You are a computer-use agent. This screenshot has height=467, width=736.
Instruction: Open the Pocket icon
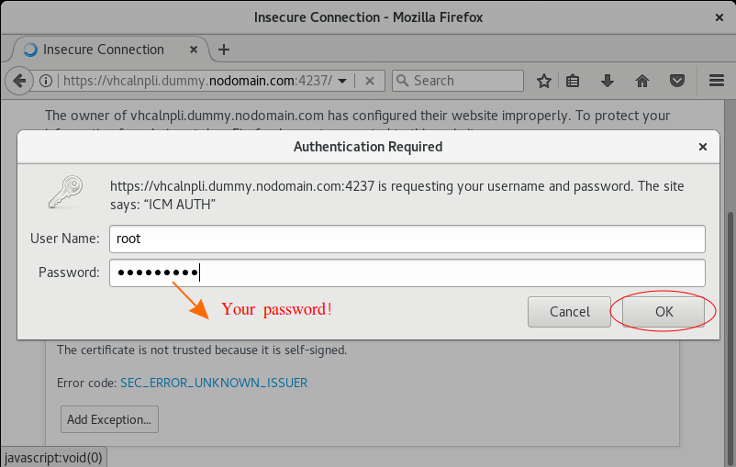click(x=677, y=81)
